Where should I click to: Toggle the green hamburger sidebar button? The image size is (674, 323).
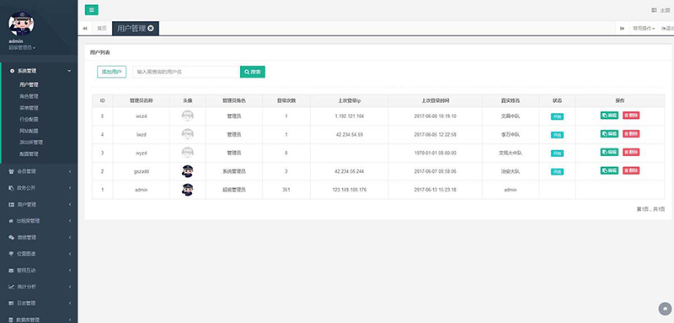(92, 10)
